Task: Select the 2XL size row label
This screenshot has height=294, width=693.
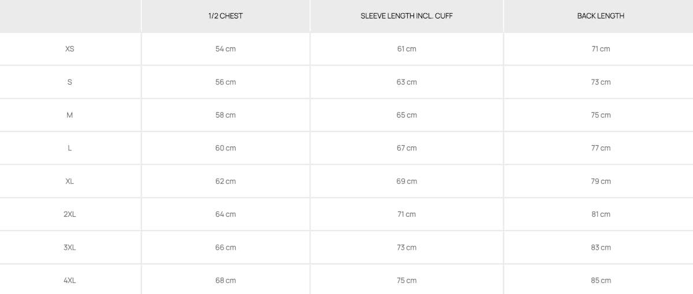Action: pyautogui.click(x=70, y=214)
